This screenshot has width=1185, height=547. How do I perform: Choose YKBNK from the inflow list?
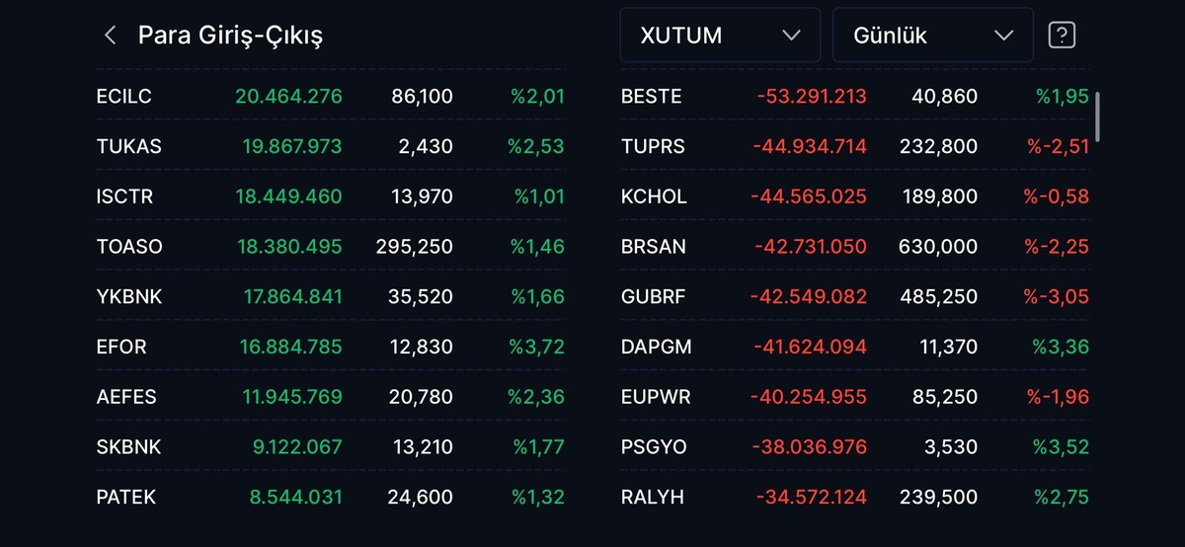(331, 296)
